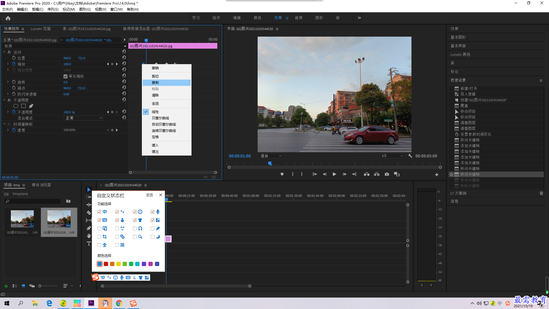Screen dimensions: 549x309
Task: Uncheck the smiley emoji checkbox
Action: 135,212
